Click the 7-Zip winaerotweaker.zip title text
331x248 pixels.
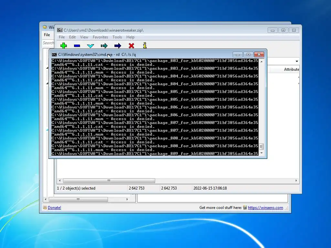(103, 30)
